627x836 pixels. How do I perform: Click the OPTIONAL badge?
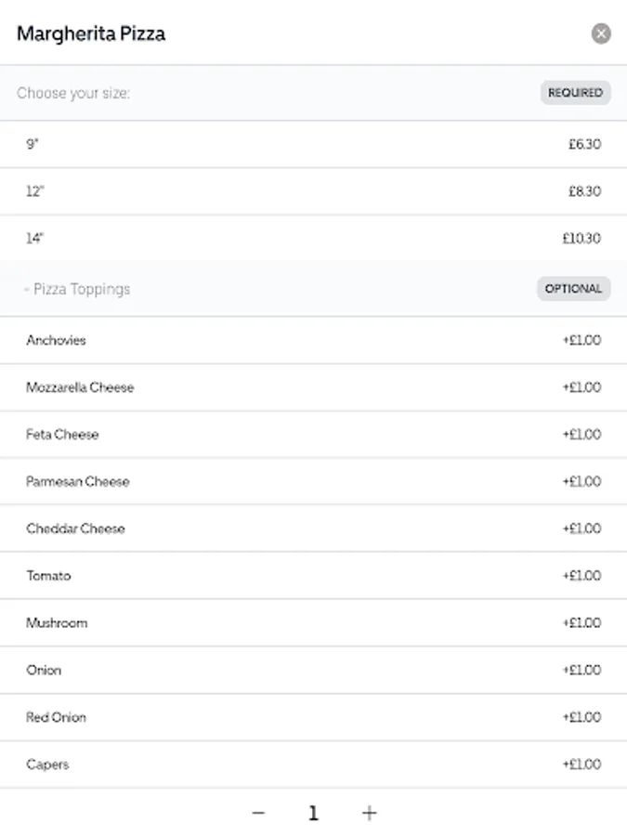(573, 289)
